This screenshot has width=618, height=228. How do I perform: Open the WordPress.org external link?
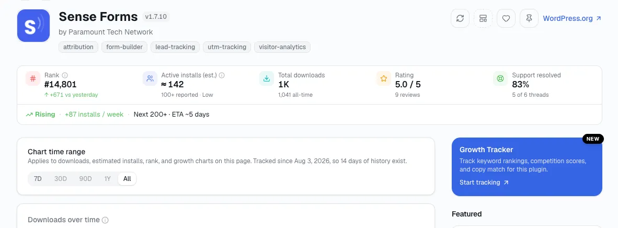click(x=572, y=18)
